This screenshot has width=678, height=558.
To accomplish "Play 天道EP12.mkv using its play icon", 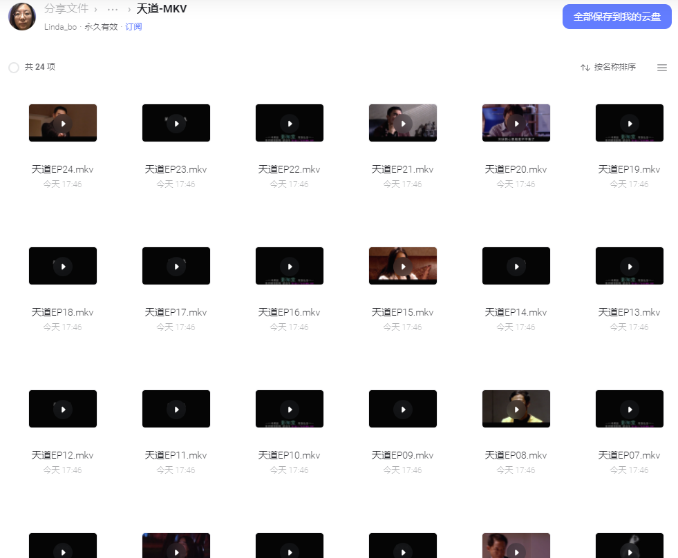I will coord(63,410).
